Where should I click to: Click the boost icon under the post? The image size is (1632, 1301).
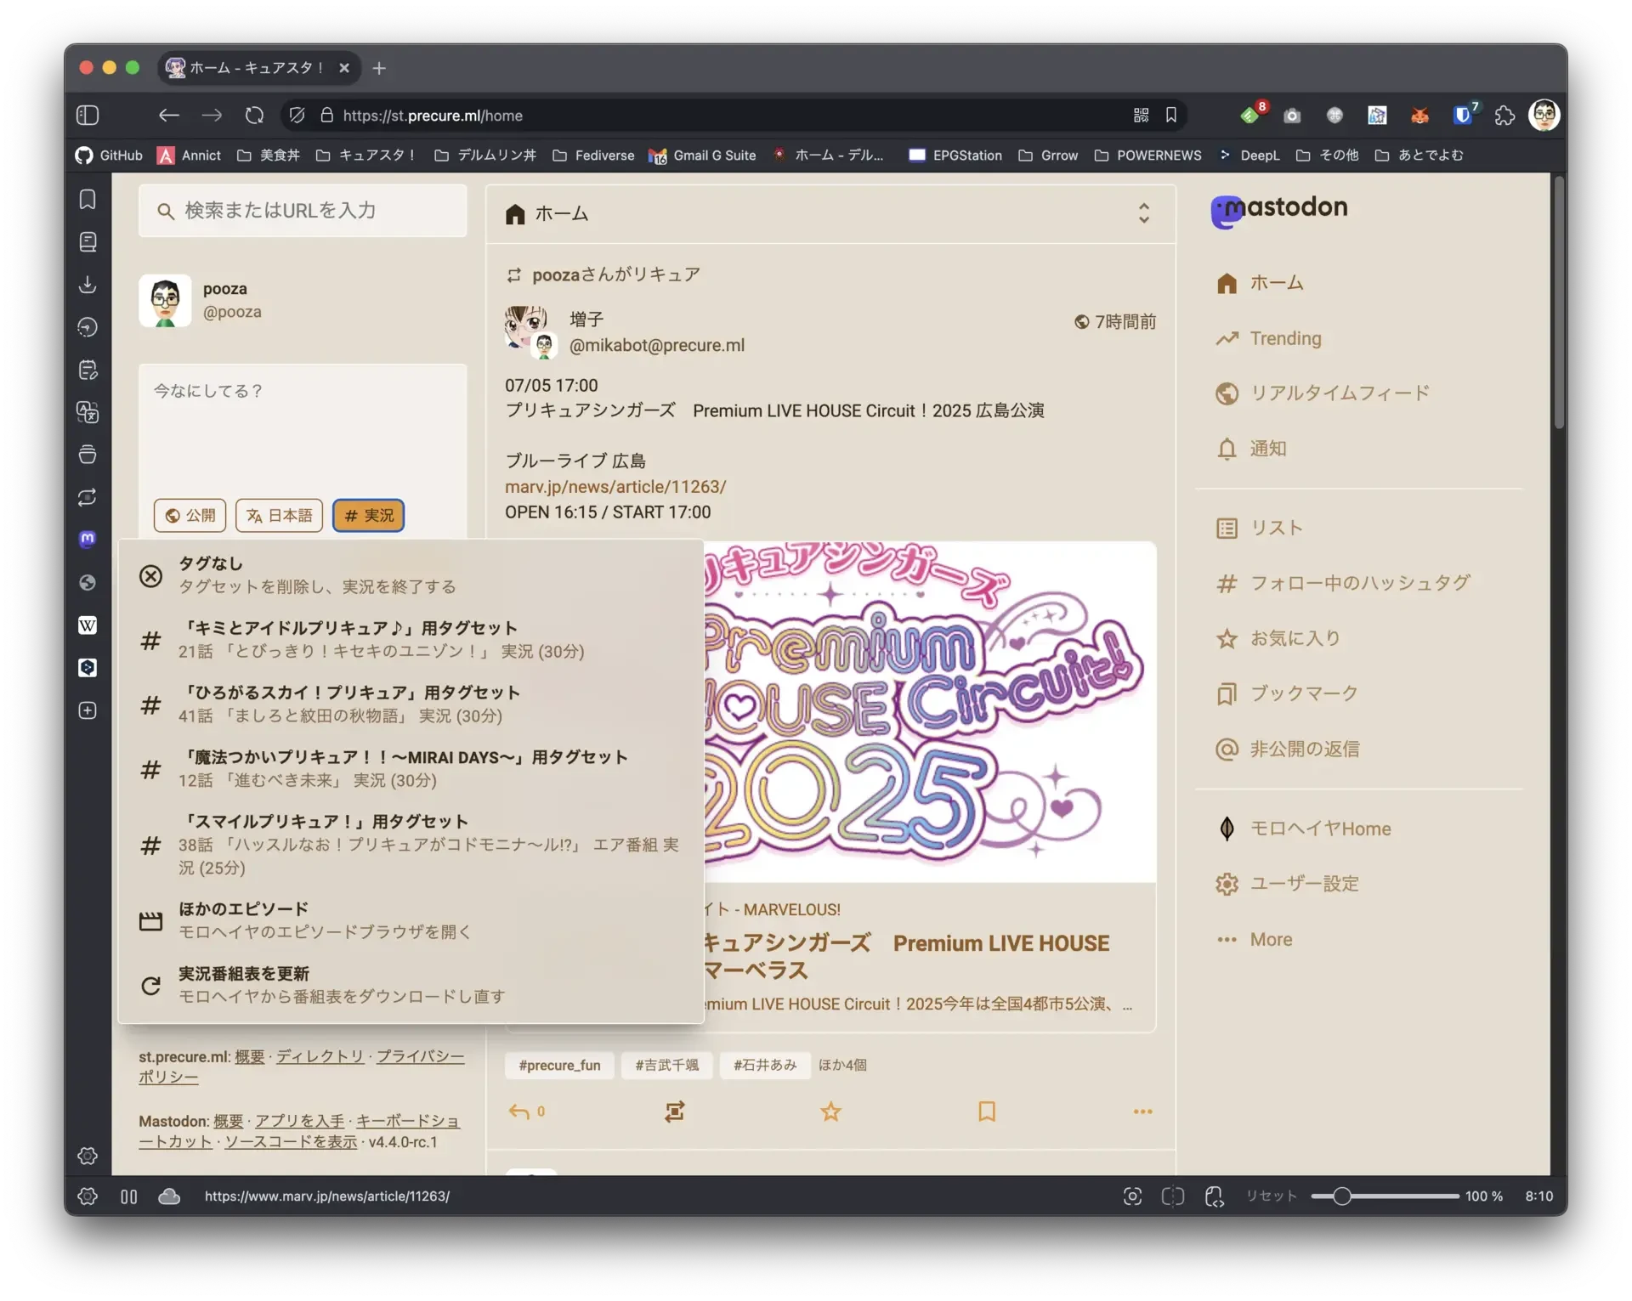pos(675,1112)
